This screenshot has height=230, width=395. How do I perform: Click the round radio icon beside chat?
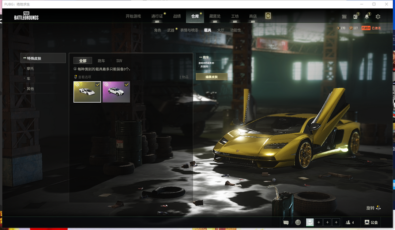click(298, 222)
